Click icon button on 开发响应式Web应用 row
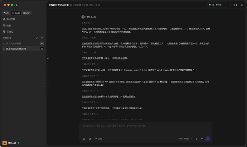Image resolution: width=247 pixels, height=147 pixels. pyautogui.click(x=42, y=49)
